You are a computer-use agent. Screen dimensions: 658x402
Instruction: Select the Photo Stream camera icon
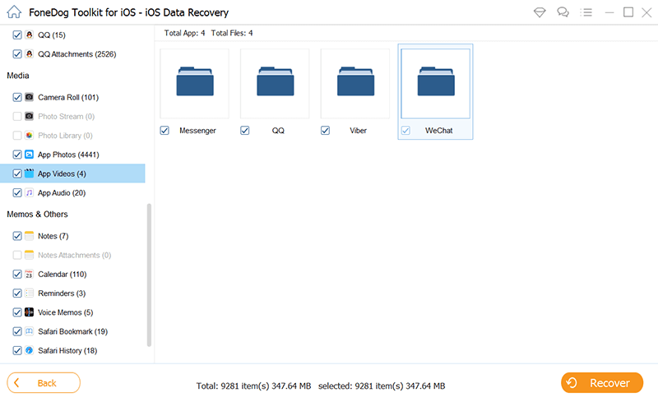(29, 116)
